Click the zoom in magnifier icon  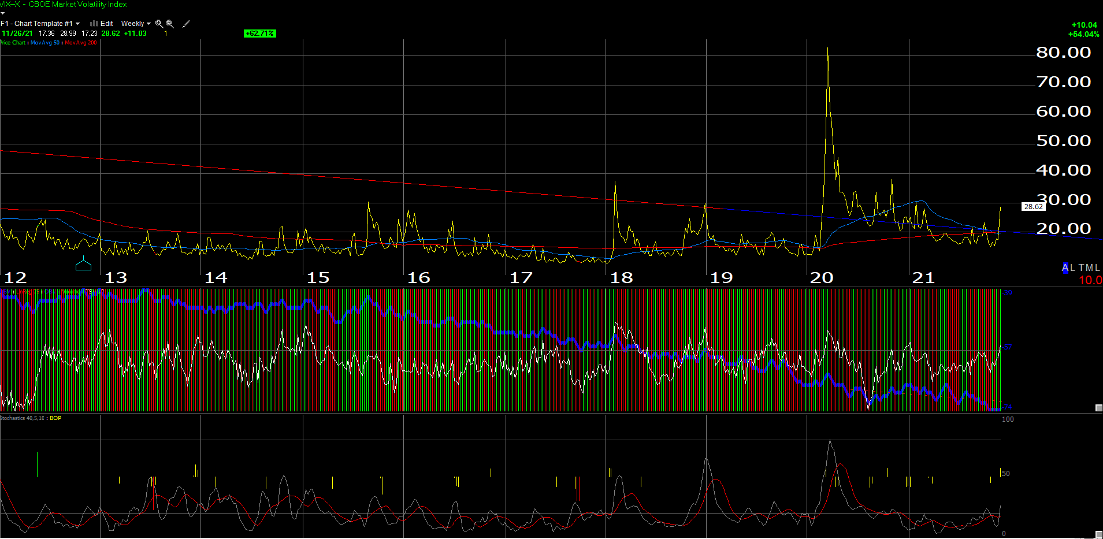[159, 24]
